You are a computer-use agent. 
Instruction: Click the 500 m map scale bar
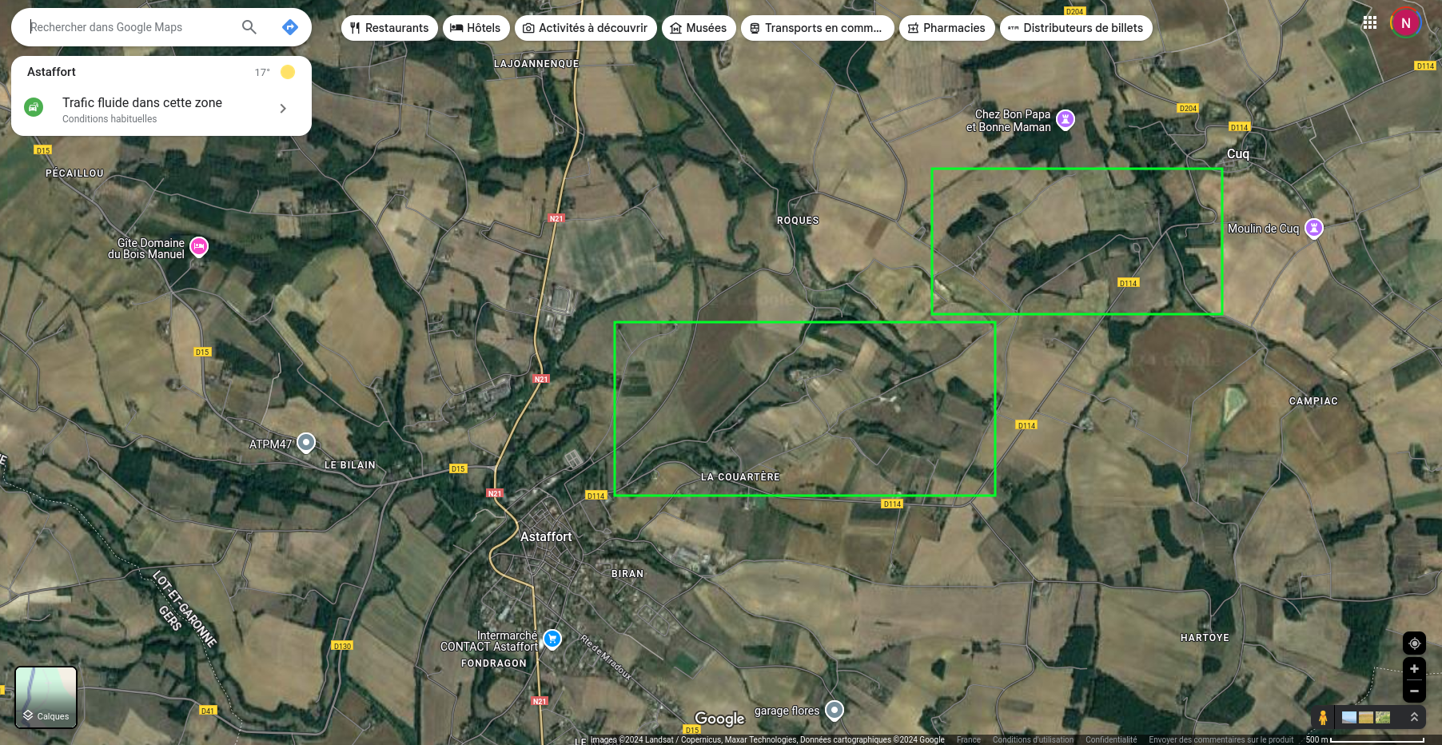pos(1365,739)
